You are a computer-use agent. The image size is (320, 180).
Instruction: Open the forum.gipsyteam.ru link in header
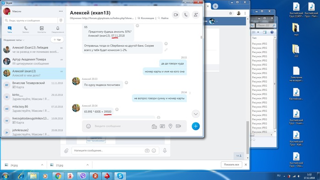click(108, 18)
